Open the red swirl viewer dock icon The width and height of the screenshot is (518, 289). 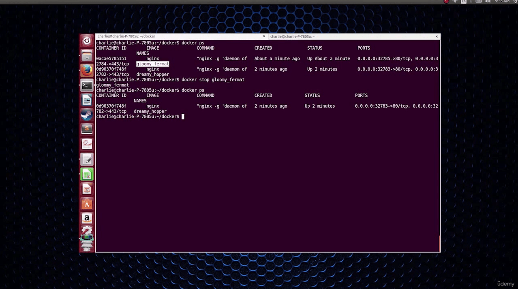point(87,144)
